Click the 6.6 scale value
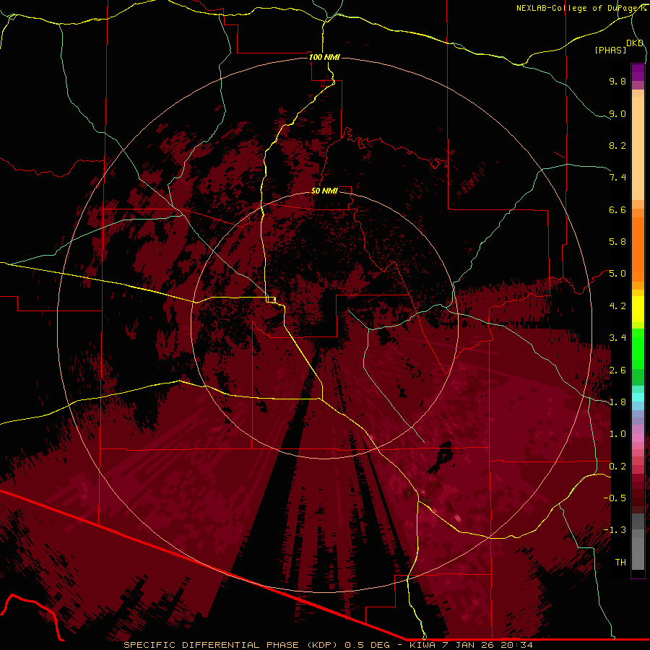The image size is (650, 650). click(x=617, y=209)
